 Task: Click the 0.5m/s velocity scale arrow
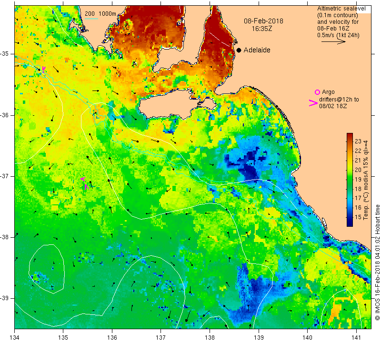coord(333,42)
